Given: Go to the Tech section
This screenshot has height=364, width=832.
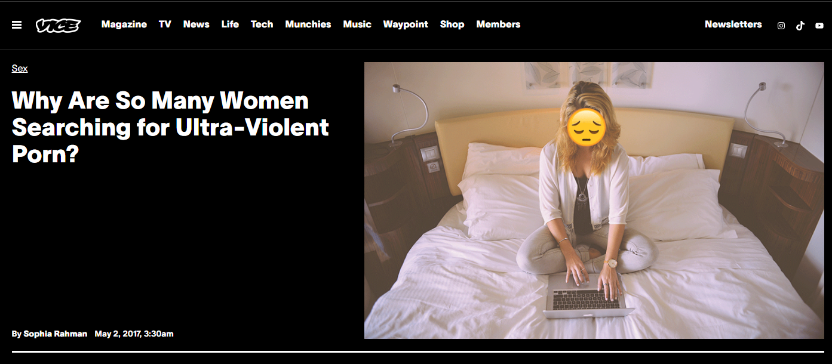Looking at the screenshot, I should click(262, 24).
